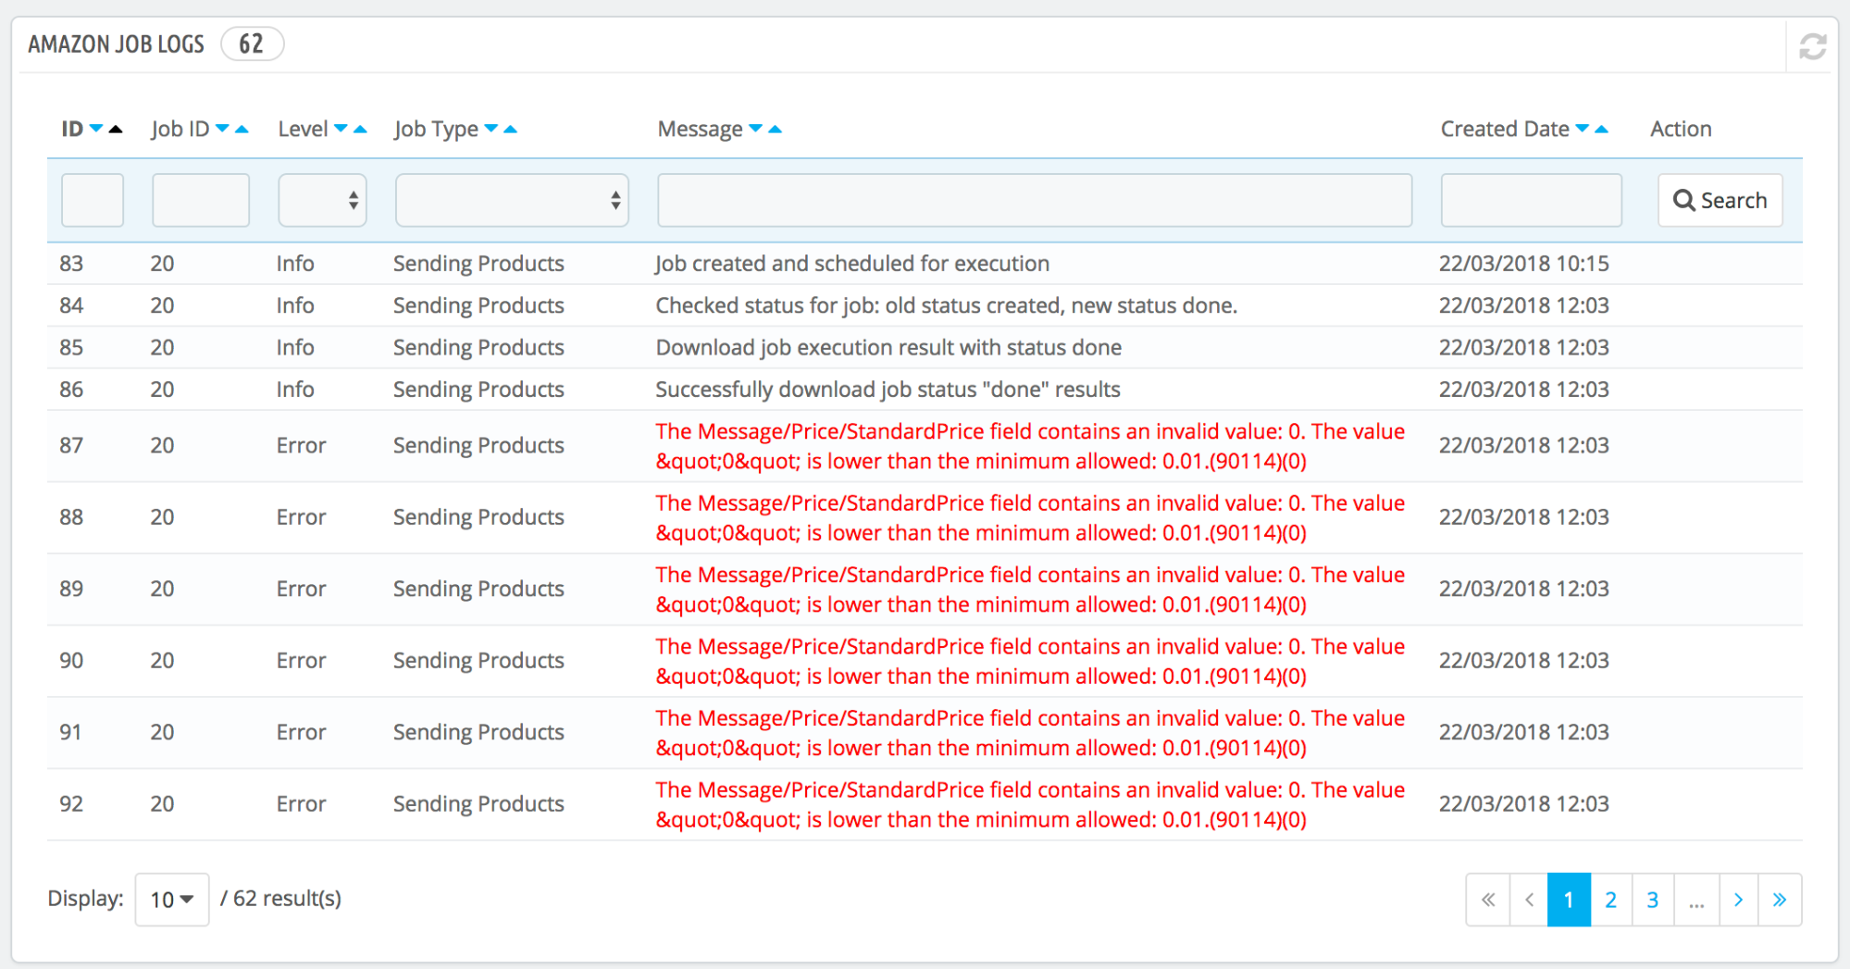Click the error message in row 88
The width and height of the screenshot is (1850, 969).
click(x=1030, y=517)
